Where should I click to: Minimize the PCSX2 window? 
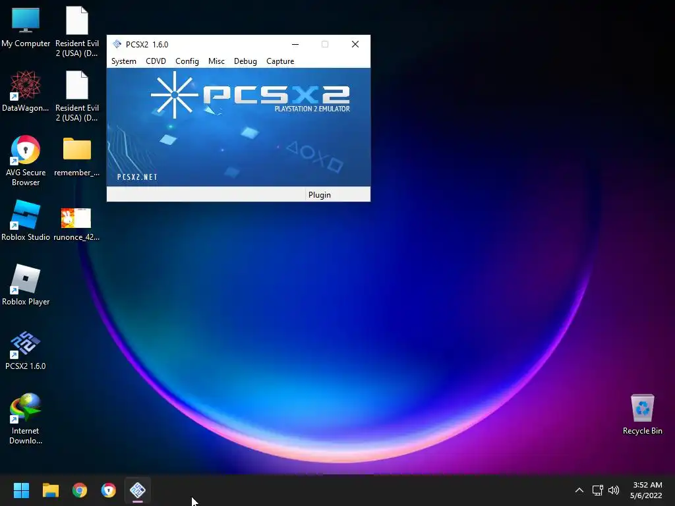point(295,44)
